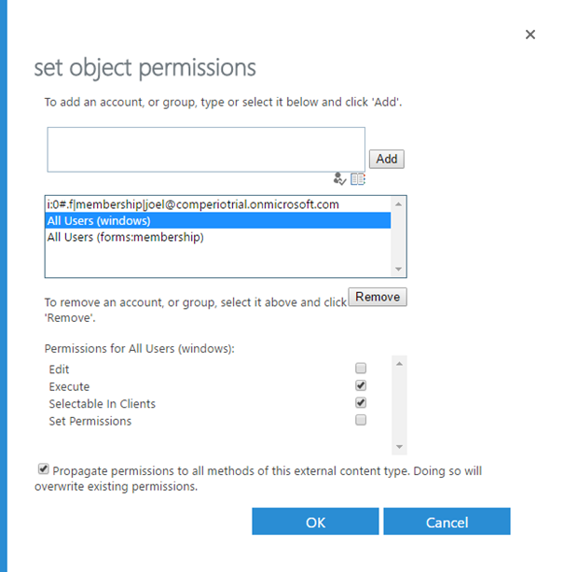Enable the Edit permission checkbox
Image resolution: width=564 pixels, height=572 pixels.
point(361,368)
